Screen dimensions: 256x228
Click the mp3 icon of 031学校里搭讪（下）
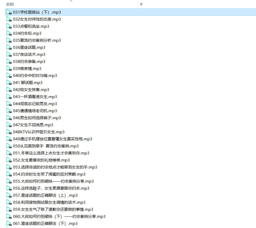[x=9, y=12]
